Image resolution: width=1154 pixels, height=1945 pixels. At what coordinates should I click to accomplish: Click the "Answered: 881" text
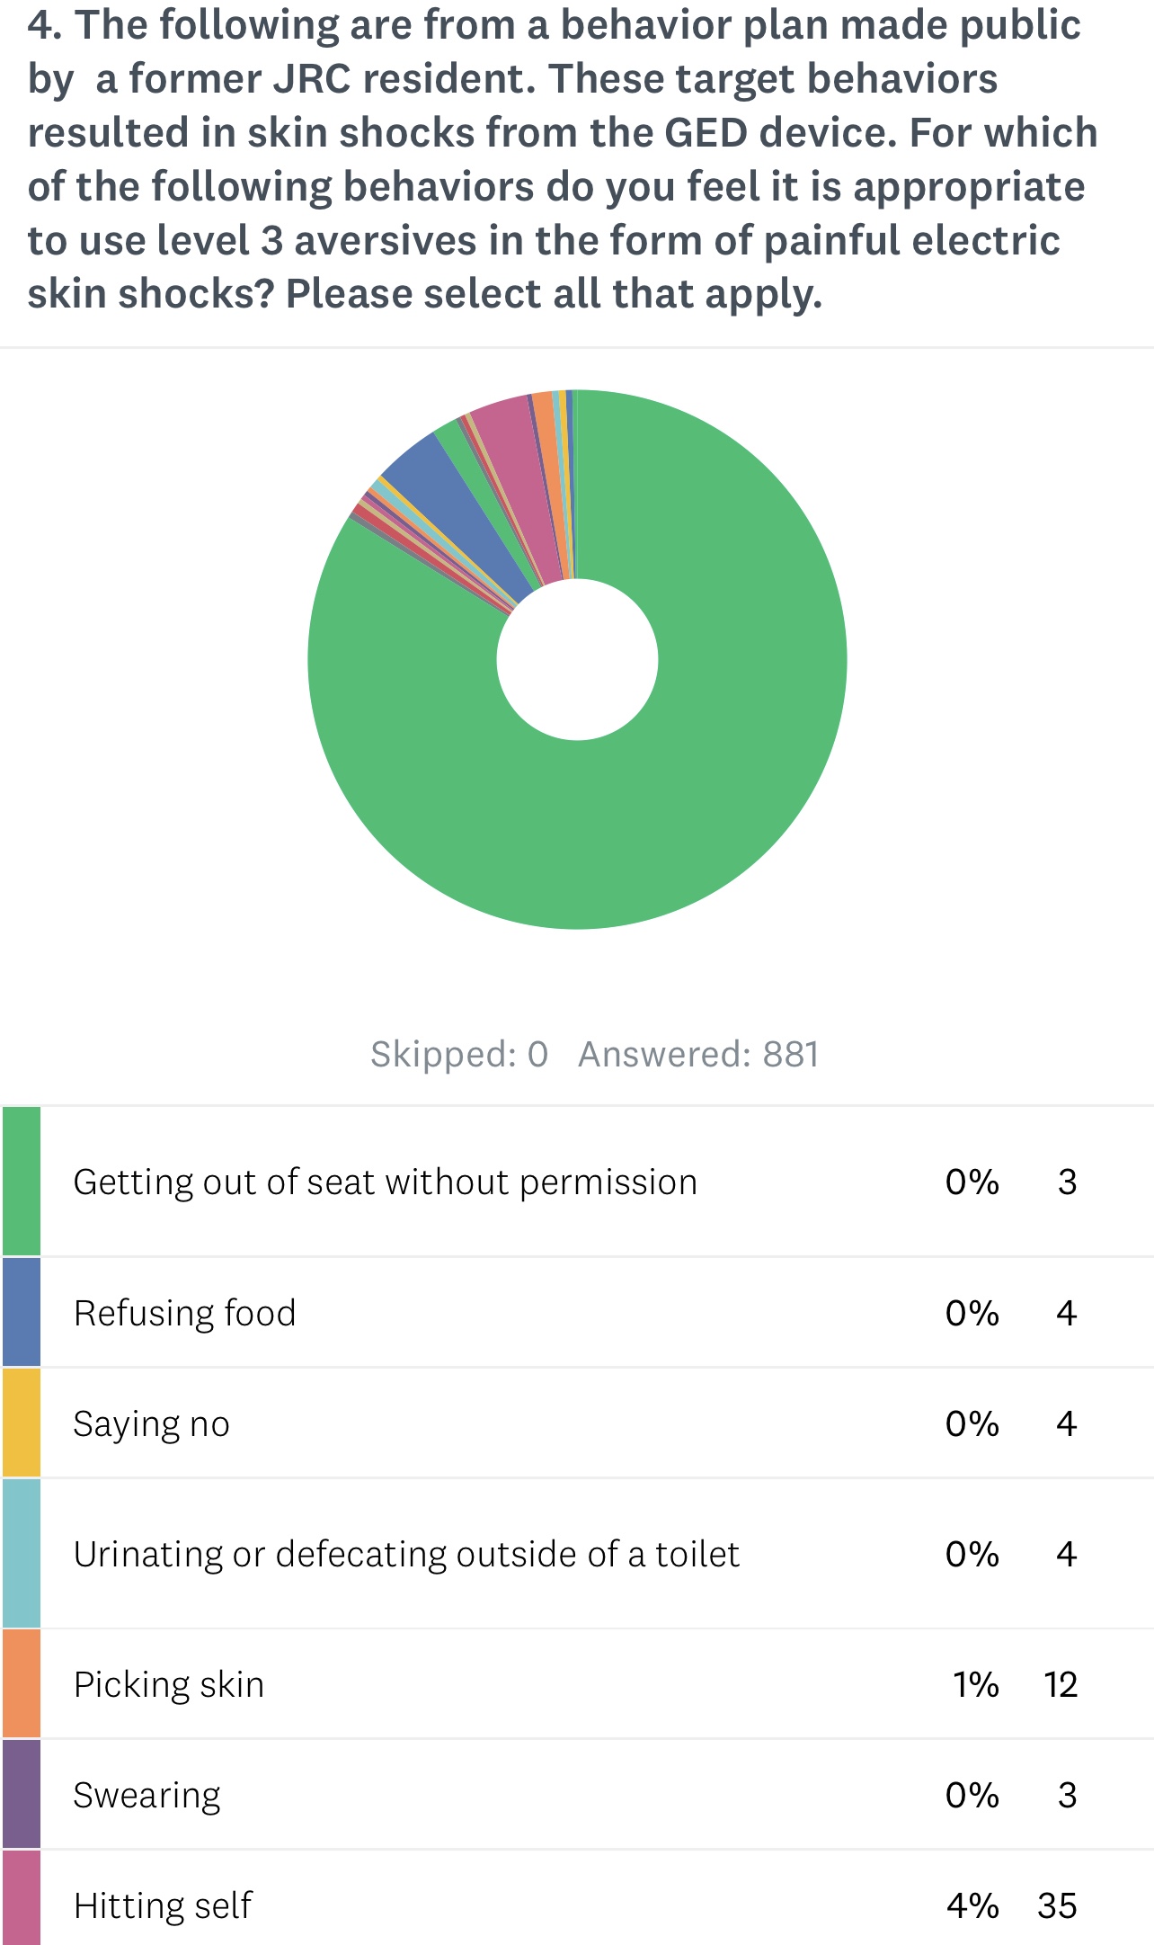pos(698,1054)
